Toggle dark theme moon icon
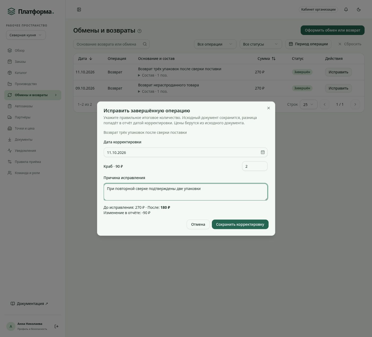Screen dimensions: 372x337 (x=359, y=10)
